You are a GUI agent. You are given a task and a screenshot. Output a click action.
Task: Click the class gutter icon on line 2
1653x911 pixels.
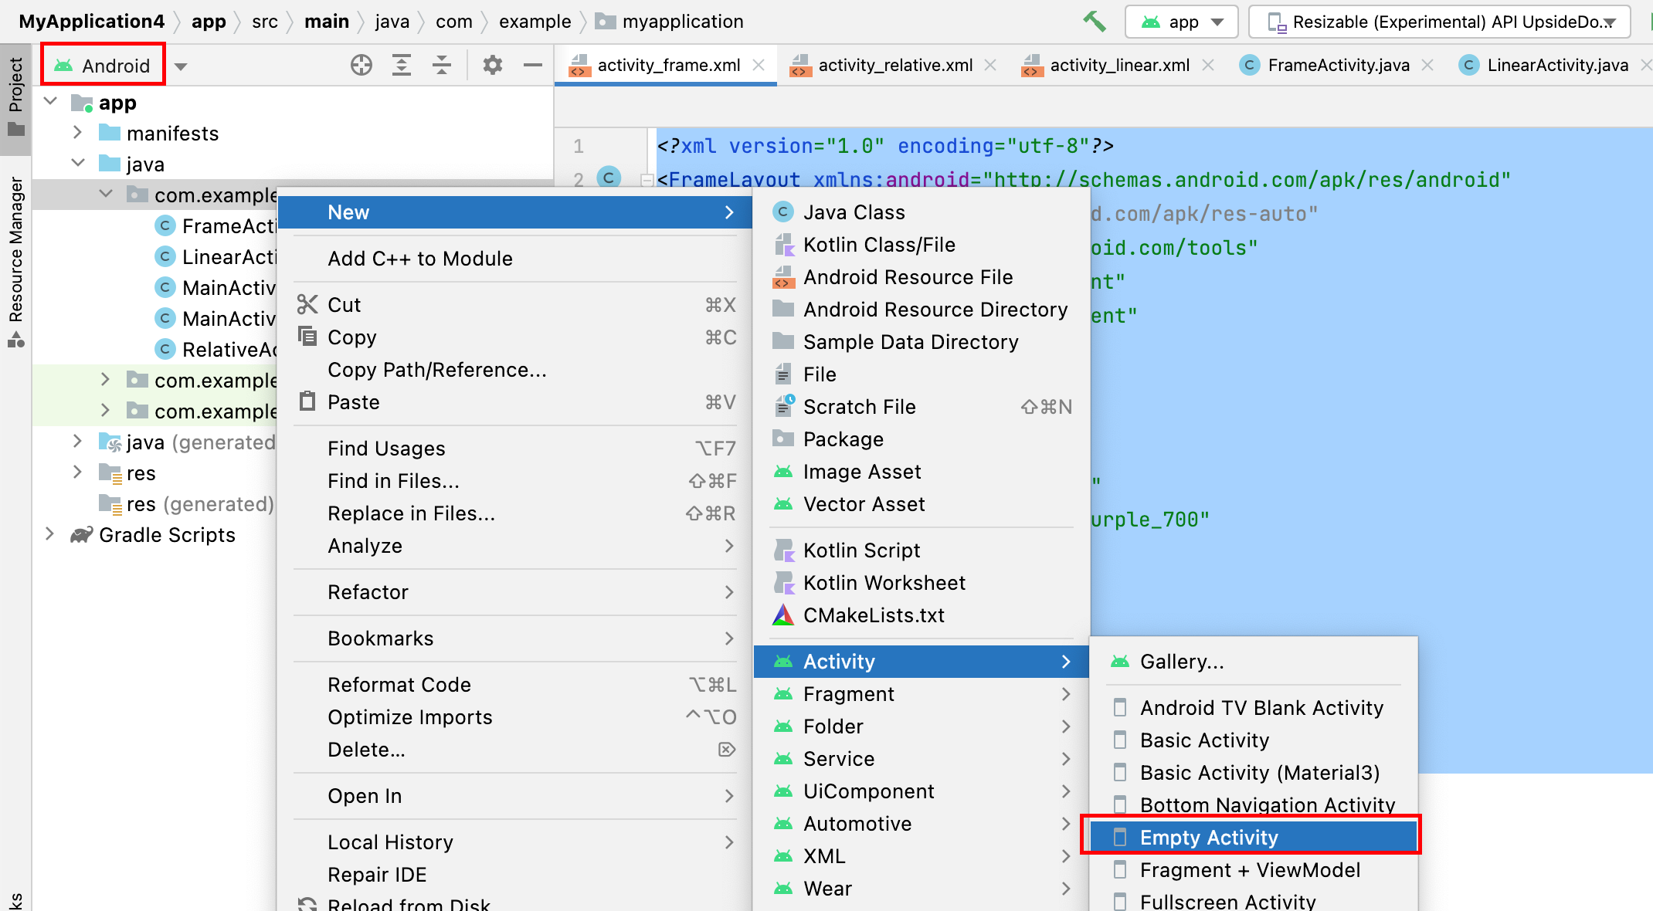click(609, 178)
